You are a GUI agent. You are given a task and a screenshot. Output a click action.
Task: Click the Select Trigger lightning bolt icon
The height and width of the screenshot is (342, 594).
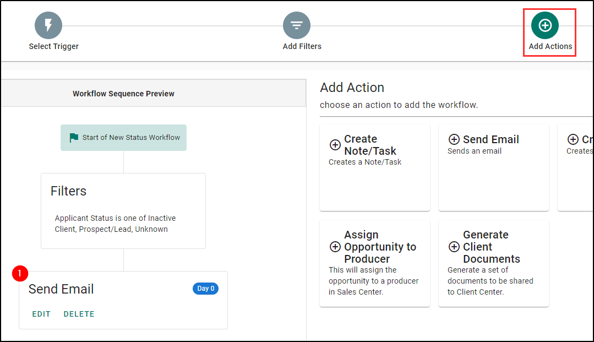pos(48,25)
